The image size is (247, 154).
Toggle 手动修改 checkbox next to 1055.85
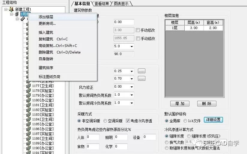pyautogui.click(x=138, y=38)
